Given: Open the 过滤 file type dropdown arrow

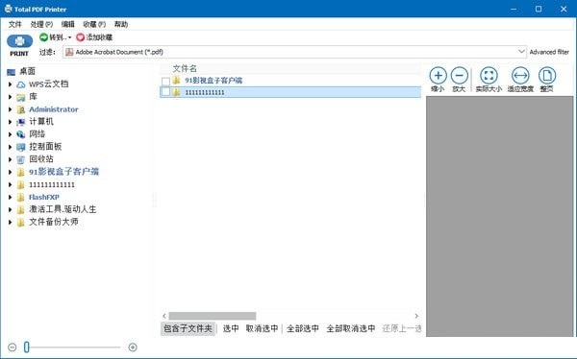Looking at the screenshot, I should (521, 52).
